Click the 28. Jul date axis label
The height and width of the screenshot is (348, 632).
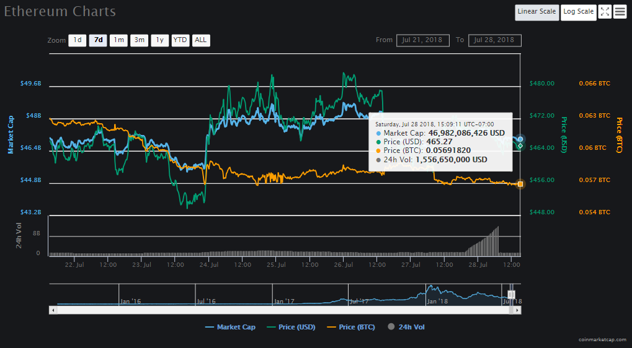point(478,265)
